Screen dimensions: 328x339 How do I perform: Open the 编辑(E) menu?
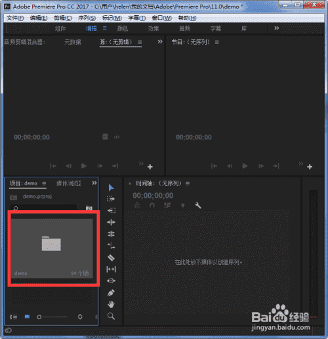(x=39, y=18)
